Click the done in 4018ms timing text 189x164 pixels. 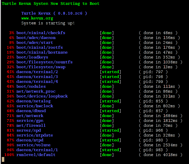(x=160, y=155)
